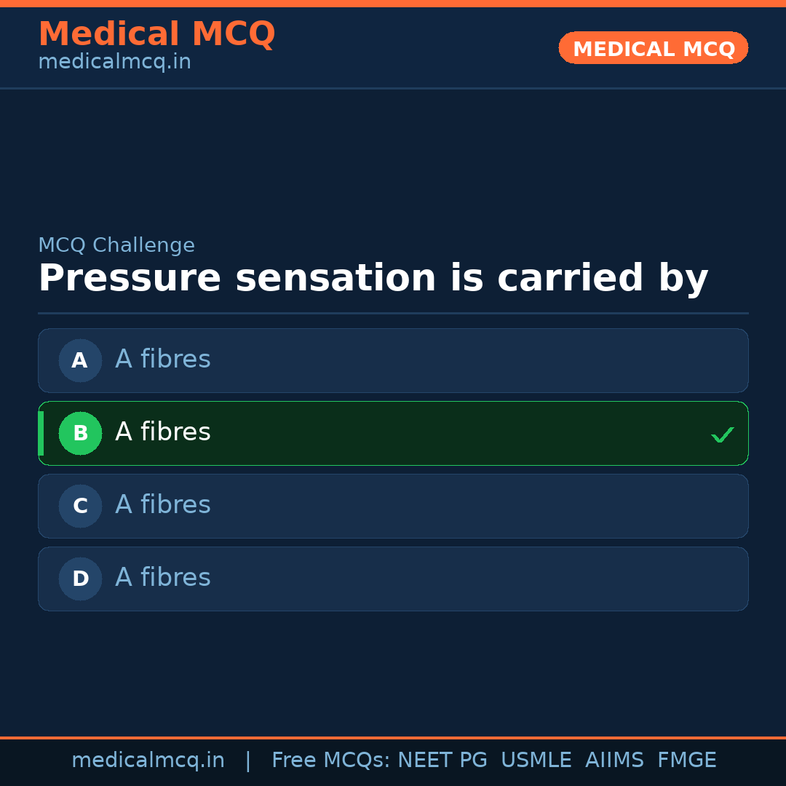The height and width of the screenshot is (786, 786).
Task: Select the "A fibres" text of option B
Action: point(163,432)
